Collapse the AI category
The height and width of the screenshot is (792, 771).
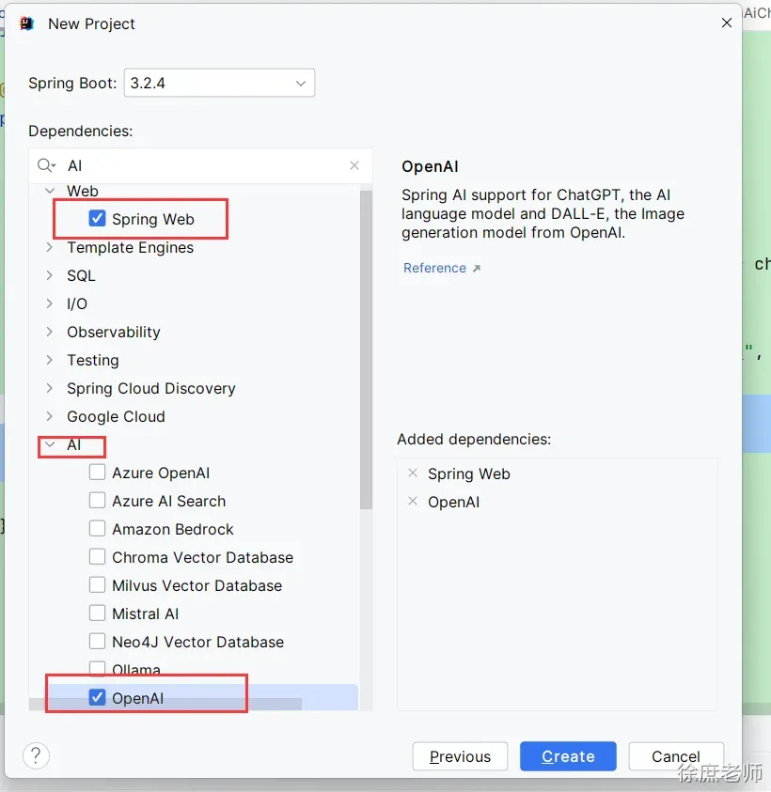click(50, 444)
